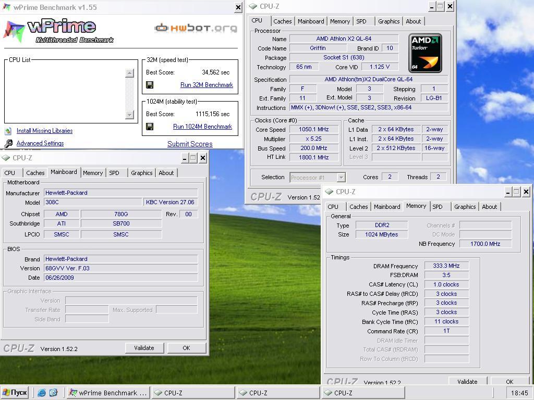The width and height of the screenshot is (534, 400).
Task: Click the BIOS version field 68GVV Ver. F.03
Action: click(x=121, y=268)
